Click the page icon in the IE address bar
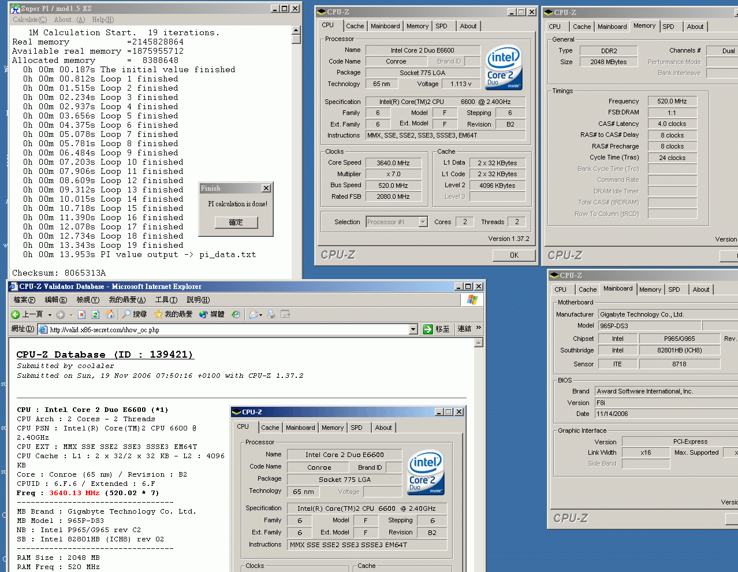738x572 pixels. [x=43, y=329]
